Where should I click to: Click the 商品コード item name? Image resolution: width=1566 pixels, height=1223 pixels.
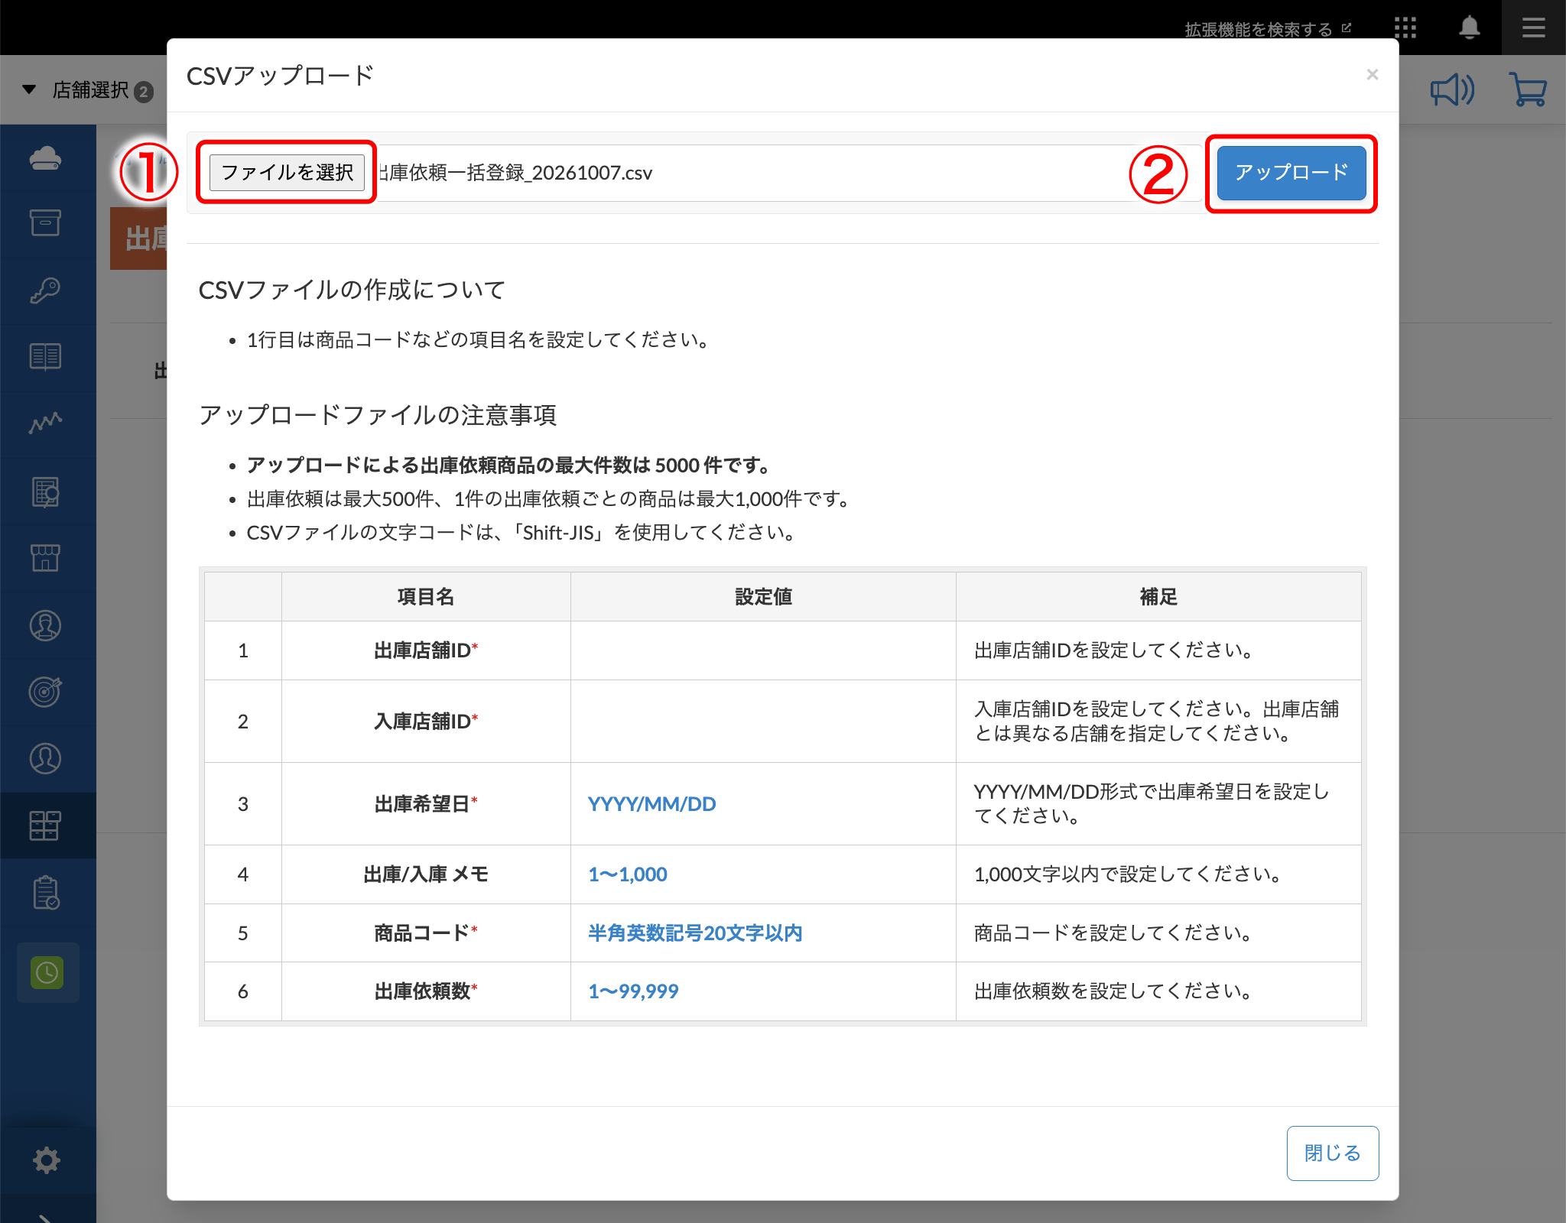point(426,933)
